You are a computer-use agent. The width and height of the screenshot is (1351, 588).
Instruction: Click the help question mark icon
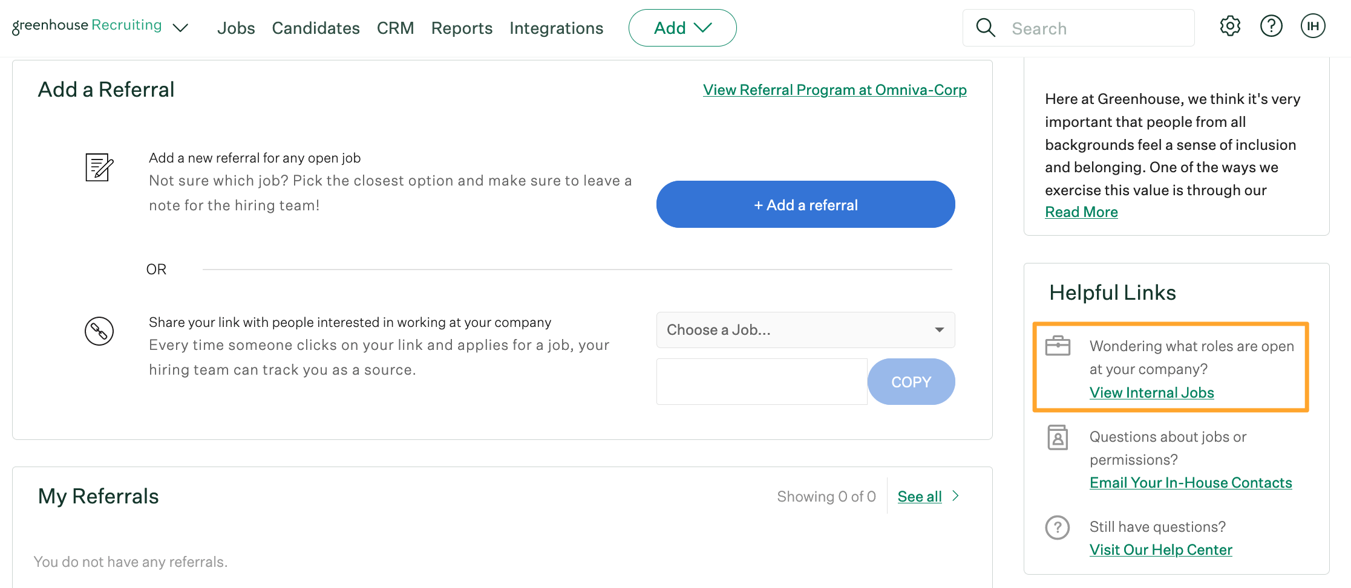[1271, 25]
